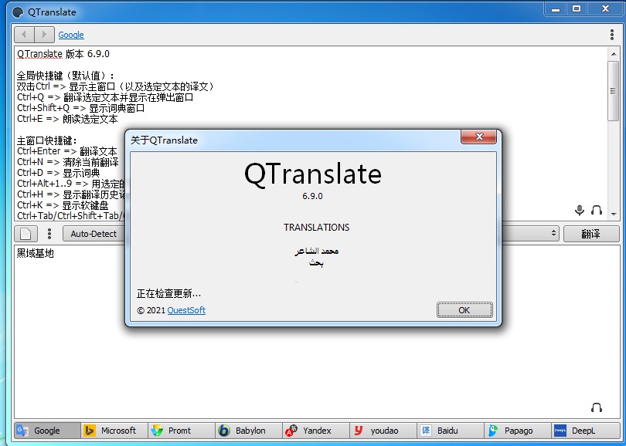Click OK in the About dialog
This screenshot has height=446, width=626.
click(x=464, y=310)
